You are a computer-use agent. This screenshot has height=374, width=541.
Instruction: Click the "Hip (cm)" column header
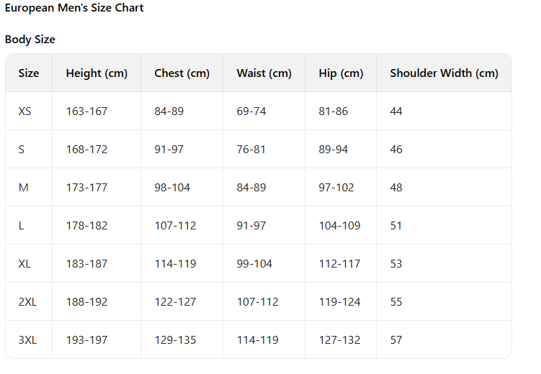[x=341, y=73]
